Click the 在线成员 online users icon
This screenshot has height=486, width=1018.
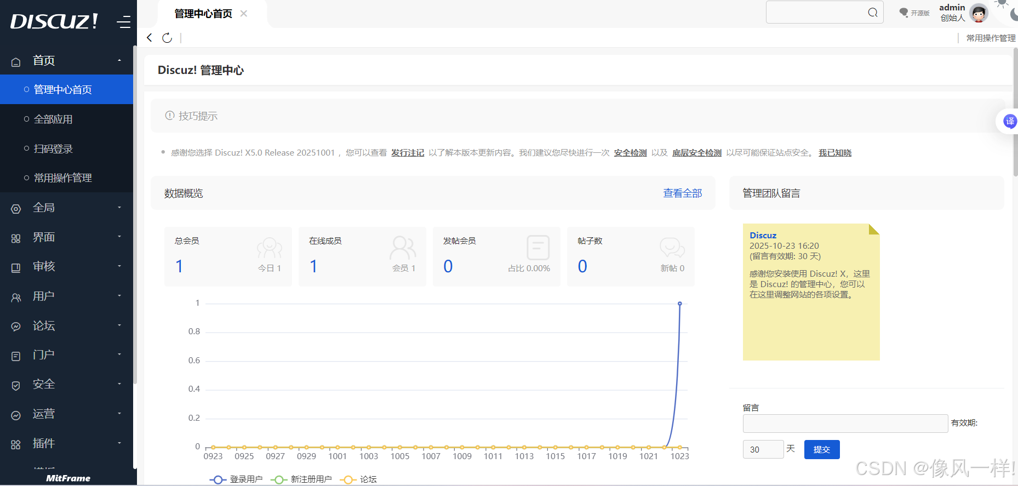point(403,248)
